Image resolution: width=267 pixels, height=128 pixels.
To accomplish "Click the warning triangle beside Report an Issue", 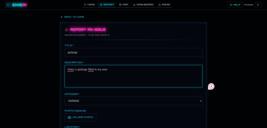I will coord(66,30).
